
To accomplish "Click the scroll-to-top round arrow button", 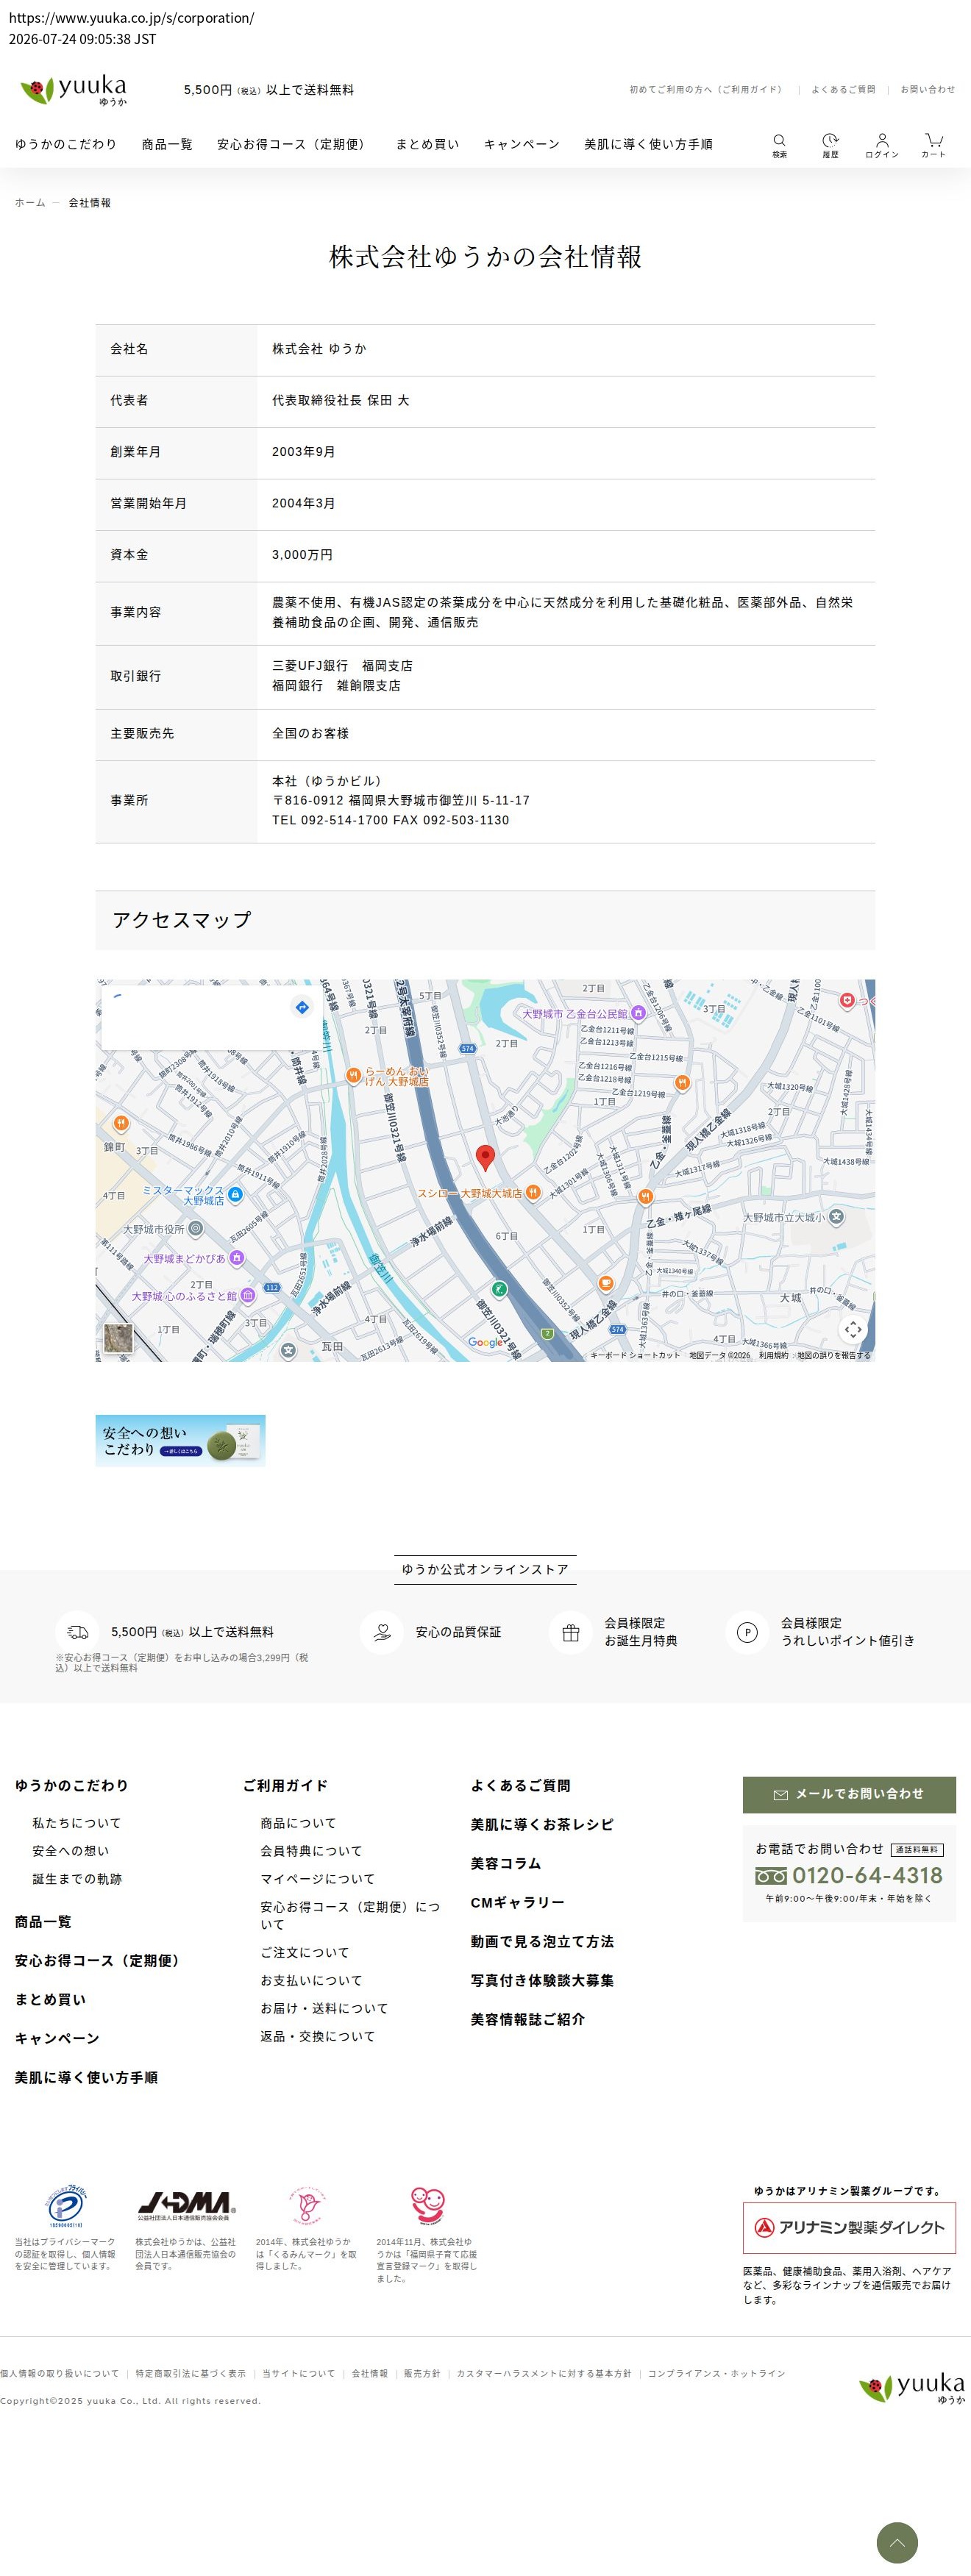I will coord(897,2542).
